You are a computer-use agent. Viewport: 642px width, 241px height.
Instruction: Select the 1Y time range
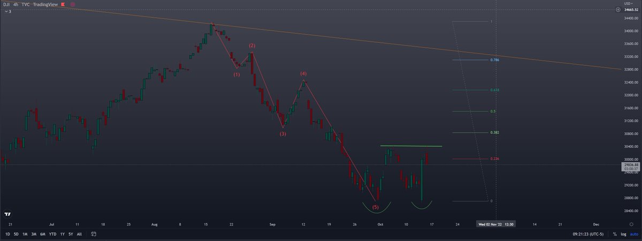[x=62, y=235]
